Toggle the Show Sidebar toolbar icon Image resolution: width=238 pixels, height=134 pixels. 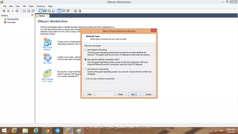[x=40, y=11]
